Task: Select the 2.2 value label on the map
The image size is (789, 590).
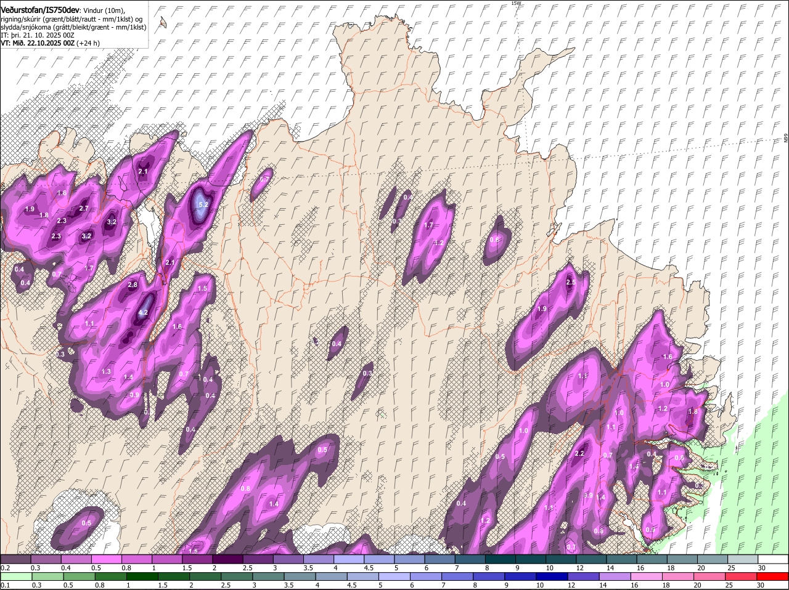Action: 579,453
